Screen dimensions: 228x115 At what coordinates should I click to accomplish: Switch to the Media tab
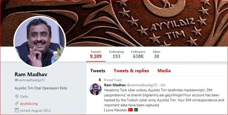tap(164, 71)
